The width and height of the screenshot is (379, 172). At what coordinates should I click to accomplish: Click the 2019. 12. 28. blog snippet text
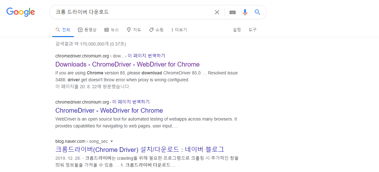coord(147,161)
